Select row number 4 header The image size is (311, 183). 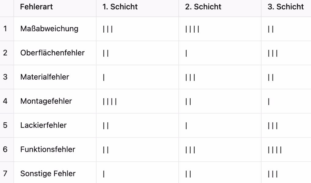[7, 101]
